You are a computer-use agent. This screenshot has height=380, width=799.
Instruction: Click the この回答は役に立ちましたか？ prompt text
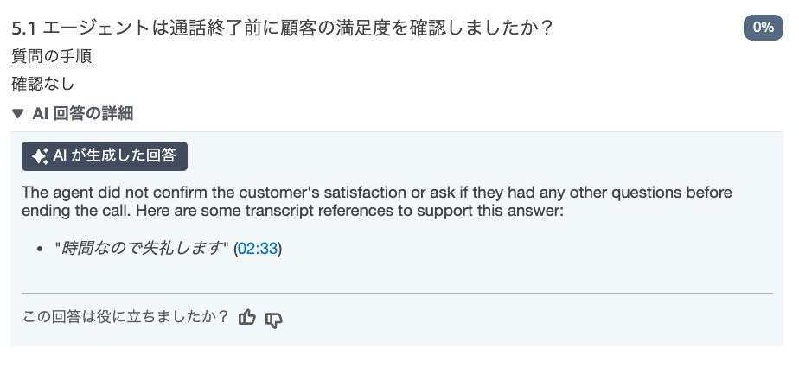click(125, 317)
